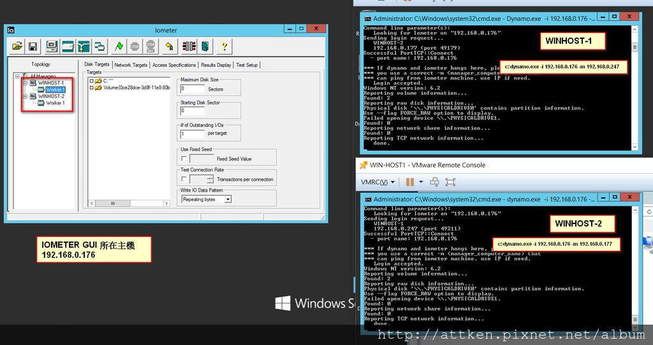
Task: Click the Targets list scroll left arrow
Action: pyautogui.click(x=92, y=204)
